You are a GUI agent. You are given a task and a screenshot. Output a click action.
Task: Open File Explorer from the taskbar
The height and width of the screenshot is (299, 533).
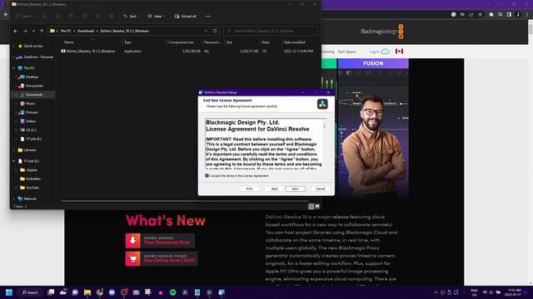pyautogui.click(x=87, y=292)
